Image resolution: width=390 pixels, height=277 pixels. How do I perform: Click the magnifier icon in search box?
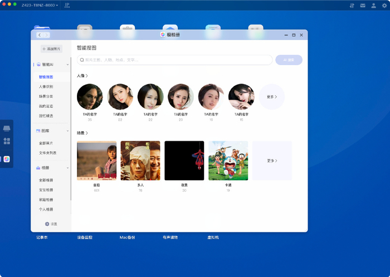(82, 60)
